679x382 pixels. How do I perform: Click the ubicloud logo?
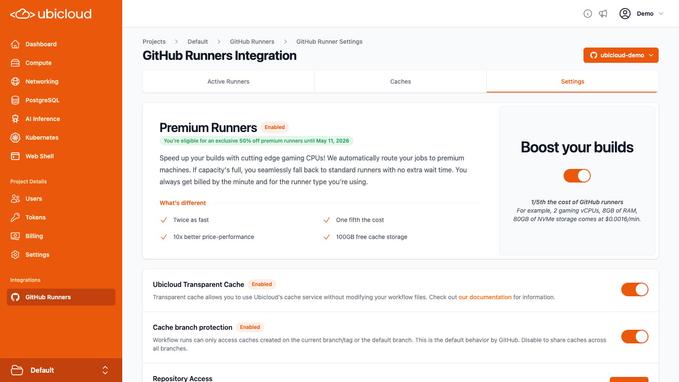point(51,14)
